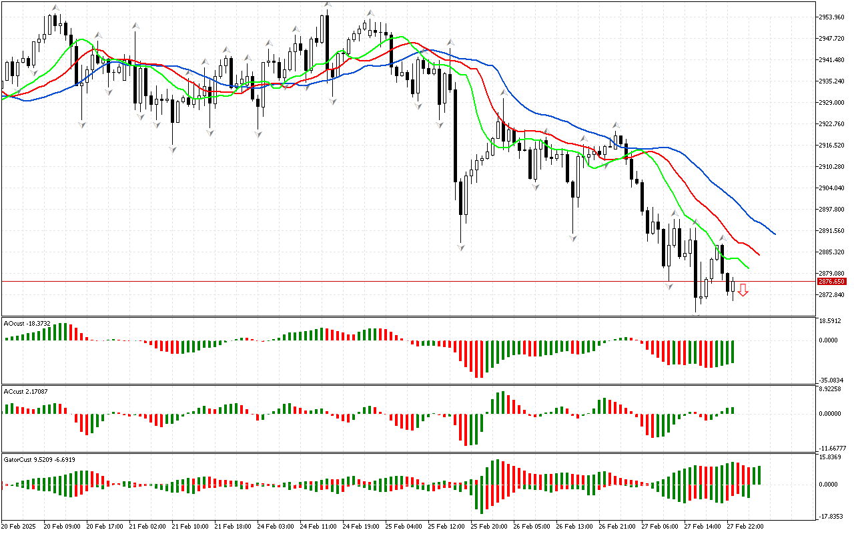
Task: Click the 2929.000 price axis label
Action: point(832,102)
